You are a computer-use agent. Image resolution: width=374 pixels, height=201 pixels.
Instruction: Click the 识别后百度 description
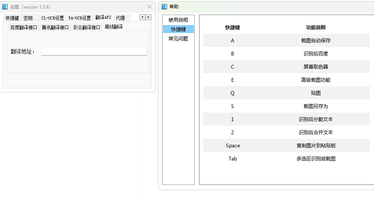[315, 54]
